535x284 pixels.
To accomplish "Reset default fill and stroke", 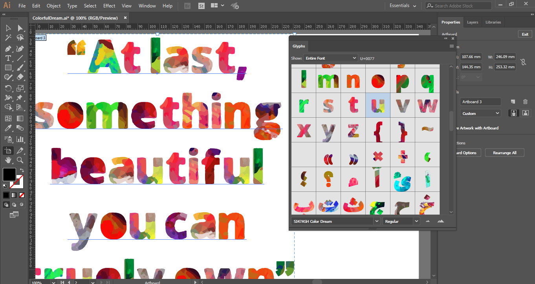I will 5,186.
